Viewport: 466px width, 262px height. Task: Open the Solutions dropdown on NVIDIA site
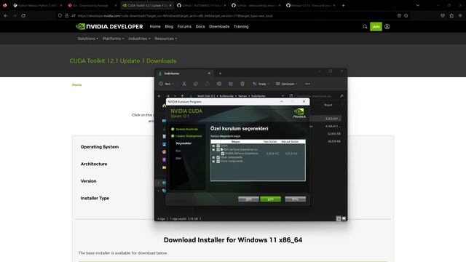[88, 39]
